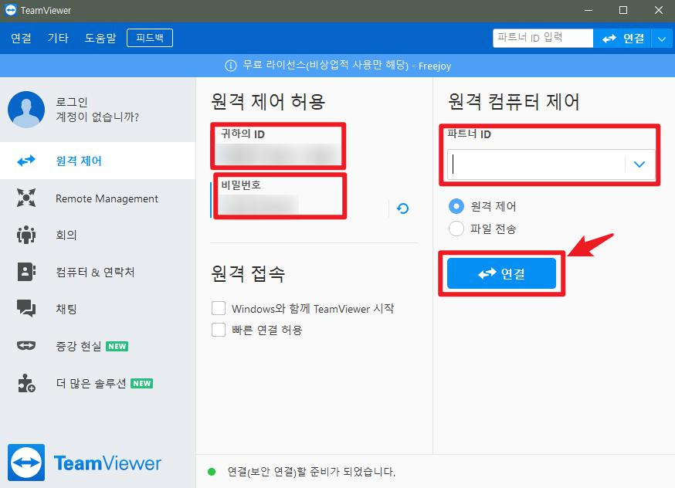675x488 pixels.
Task: Click the Computers & Contacts (컴퓨터 & 연락처) icon
Action: [26, 272]
